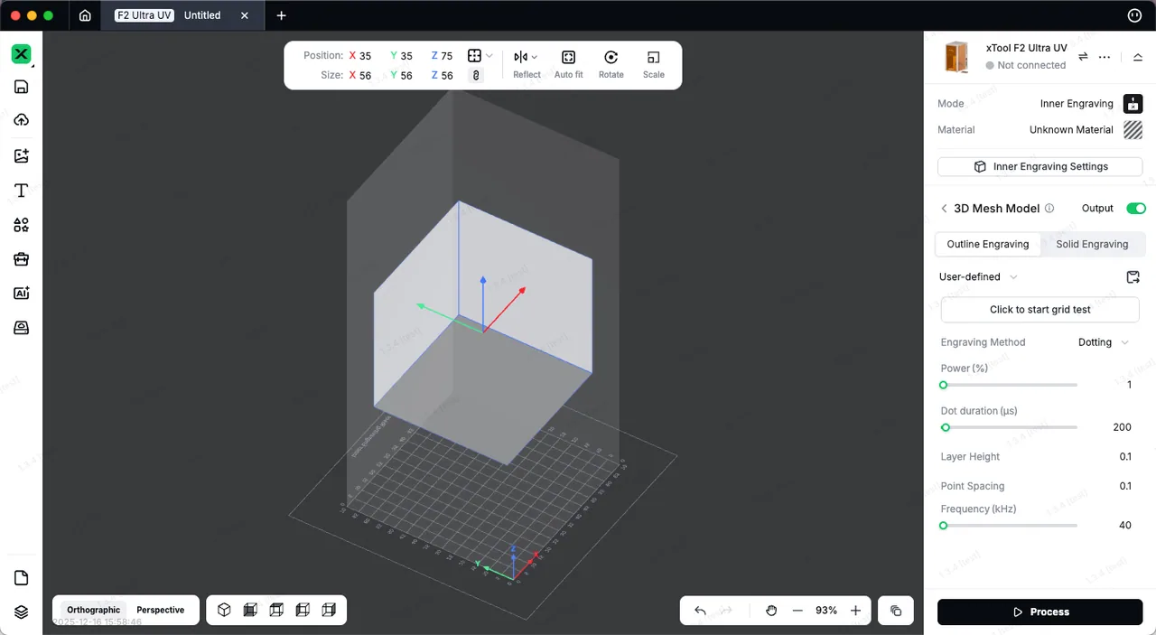Select the third cube view preset
1156x635 pixels.
click(x=276, y=611)
